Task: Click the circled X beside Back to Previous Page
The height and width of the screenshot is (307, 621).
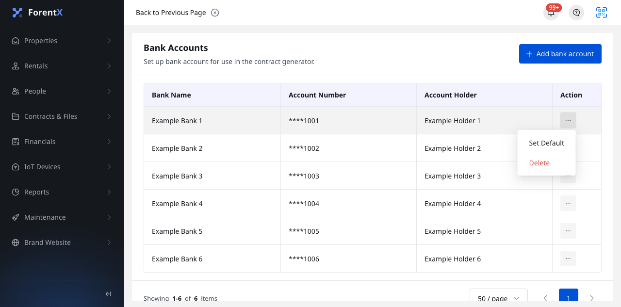Action: tap(215, 13)
